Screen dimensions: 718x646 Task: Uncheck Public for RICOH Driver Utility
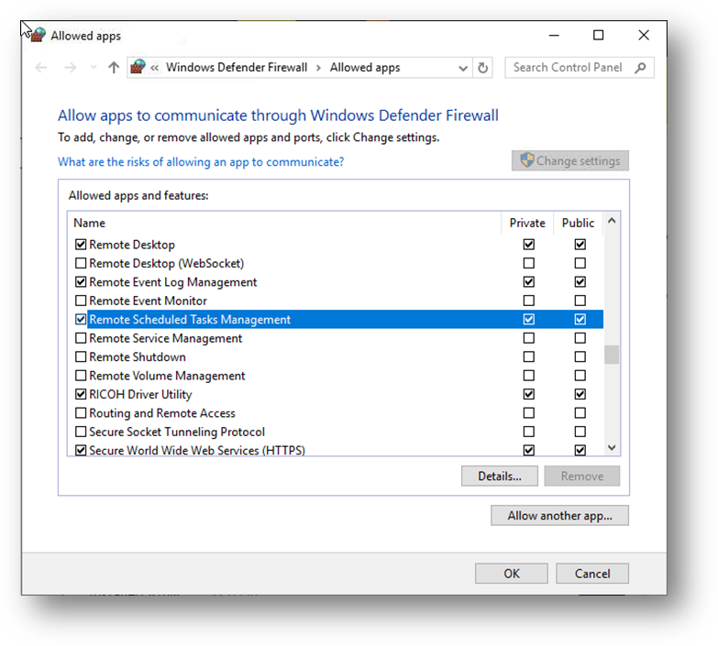pos(580,395)
